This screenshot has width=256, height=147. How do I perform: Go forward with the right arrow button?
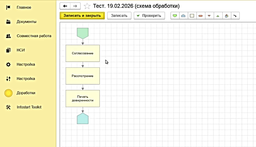75,6
